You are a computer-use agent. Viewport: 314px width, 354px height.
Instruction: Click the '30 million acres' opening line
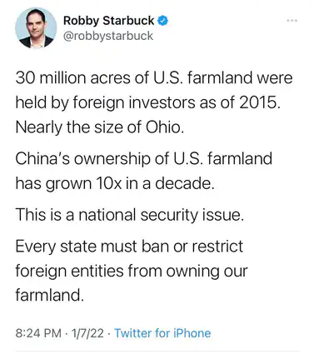154,77
